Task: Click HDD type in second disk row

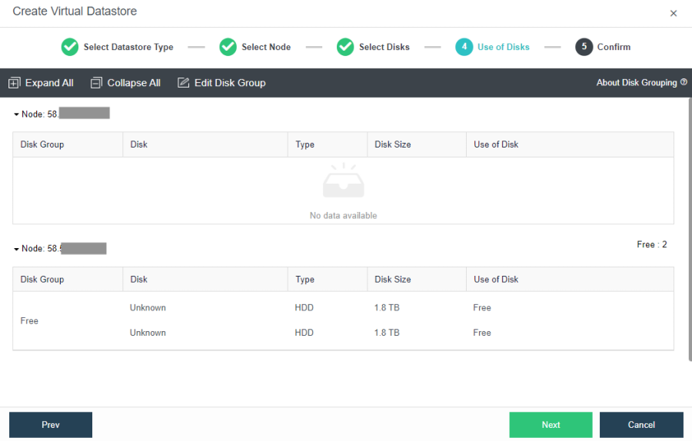Action: (x=304, y=333)
